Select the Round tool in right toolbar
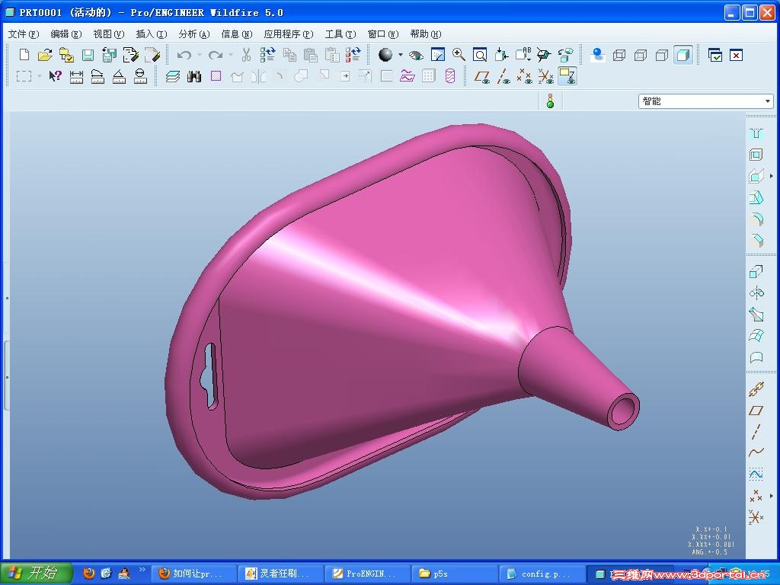The width and height of the screenshot is (780, 585). [756, 219]
